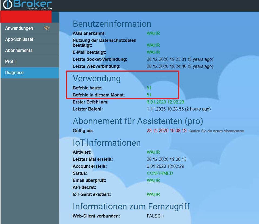Click the Erster Befehl am date value
This screenshot has width=259, height=224.
pos(165,102)
